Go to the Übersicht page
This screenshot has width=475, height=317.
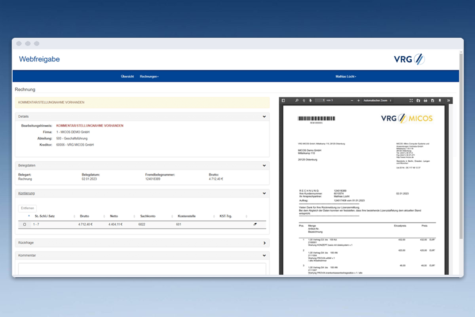click(127, 76)
